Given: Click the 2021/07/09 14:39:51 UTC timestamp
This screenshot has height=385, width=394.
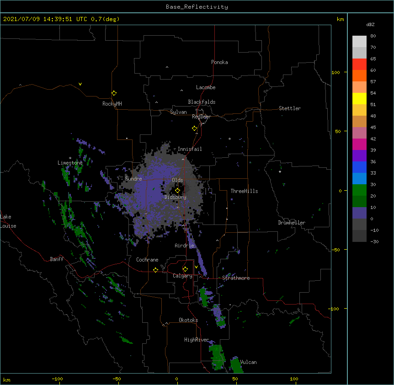Looking at the screenshot, I should [x=45, y=19].
